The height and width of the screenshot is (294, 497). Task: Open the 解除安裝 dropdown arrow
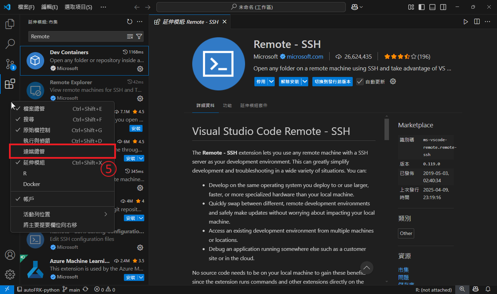[304, 82]
